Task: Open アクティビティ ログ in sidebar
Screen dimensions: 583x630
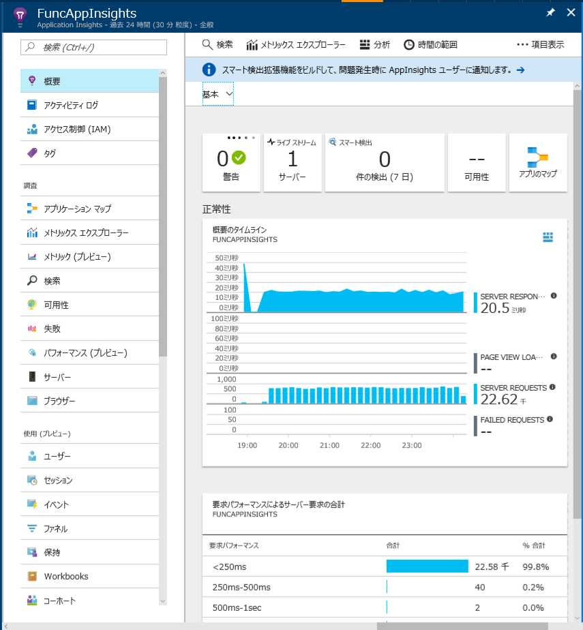Action: click(89, 105)
